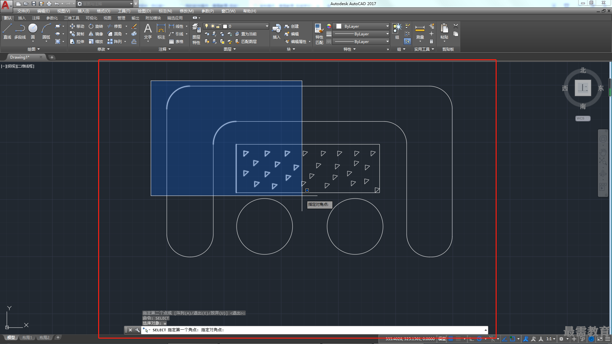The image size is (612, 344).
Task: Click the 拉伸 (Stretch) tool
Action: 77,41
